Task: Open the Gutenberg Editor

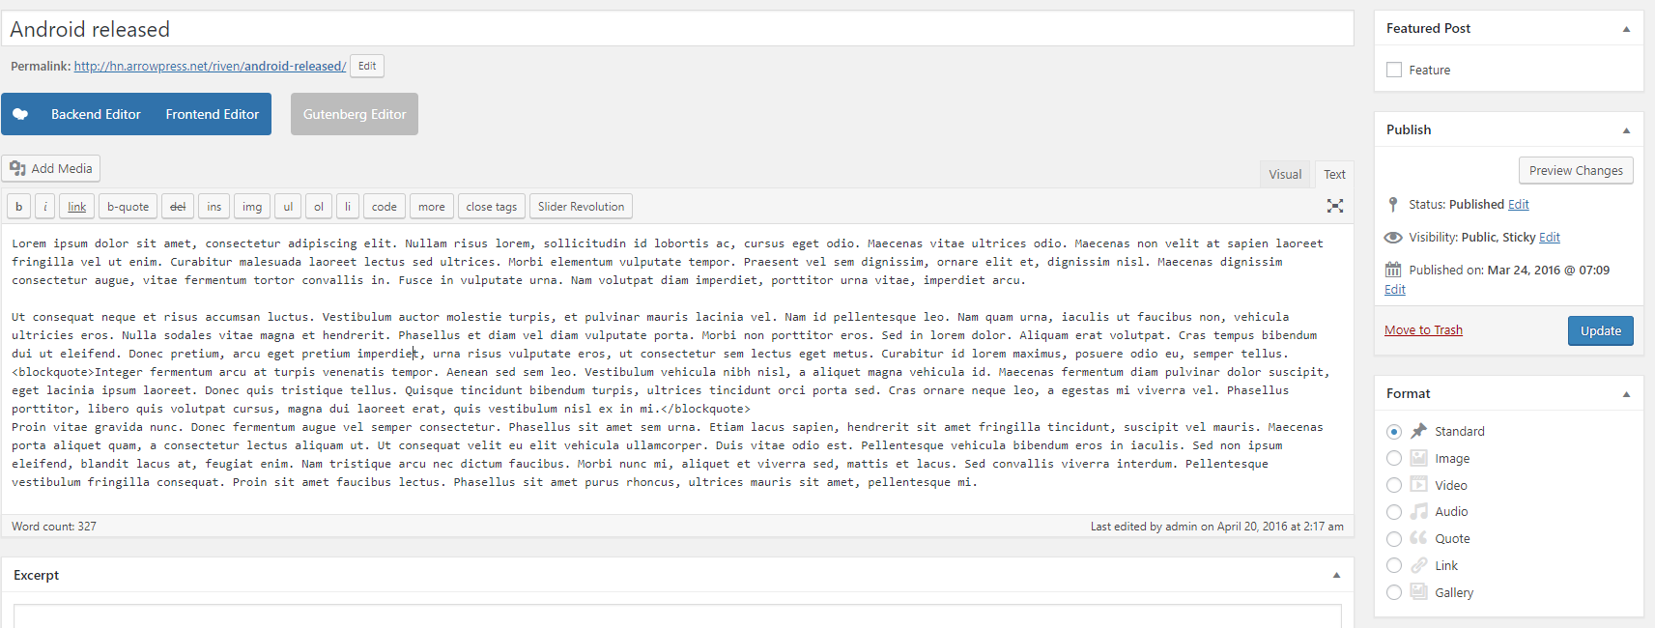Action: coord(355,114)
